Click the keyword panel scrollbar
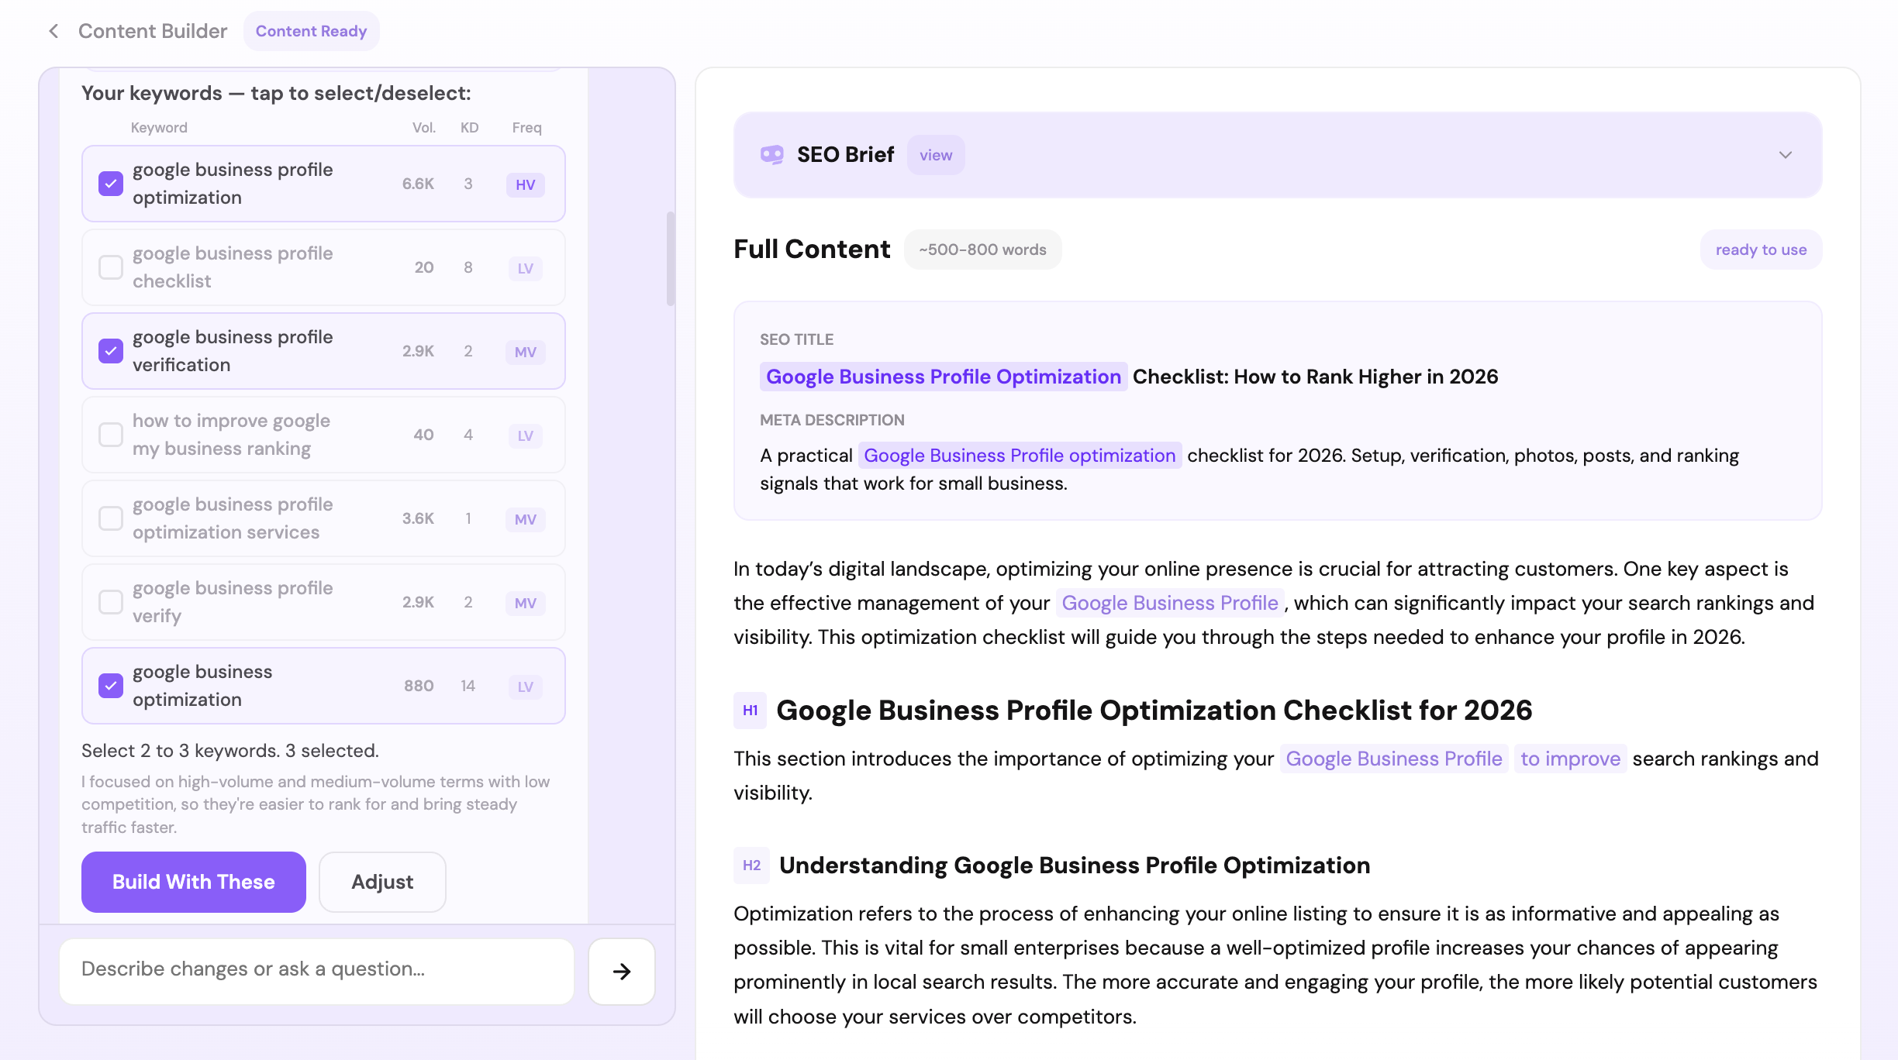 671,259
